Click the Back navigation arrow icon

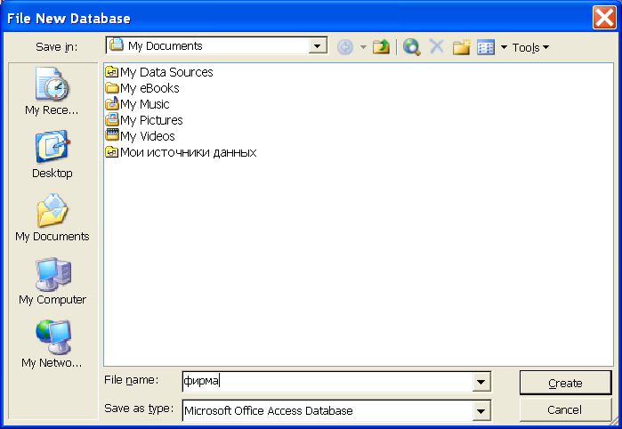click(345, 47)
